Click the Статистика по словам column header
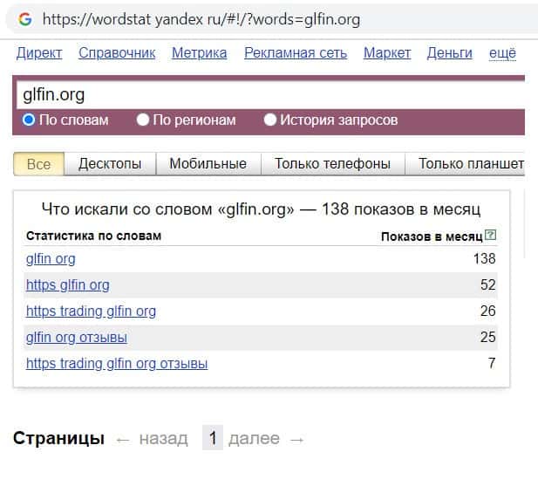This screenshot has height=493, width=538. [93, 236]
